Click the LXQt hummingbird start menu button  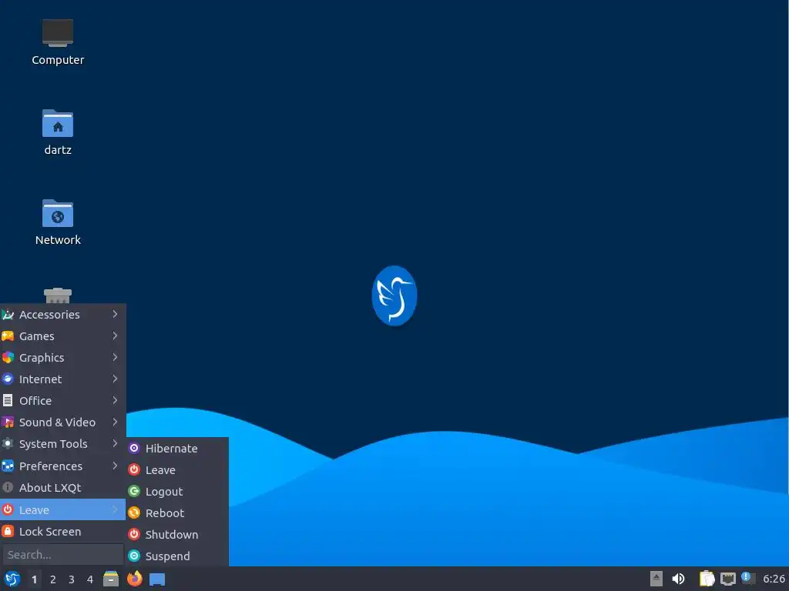pos(12,579)
